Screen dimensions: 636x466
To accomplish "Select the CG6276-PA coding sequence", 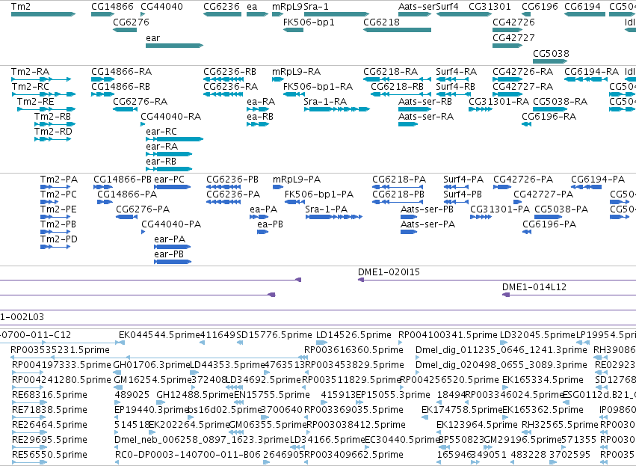I will coord(126,217).
